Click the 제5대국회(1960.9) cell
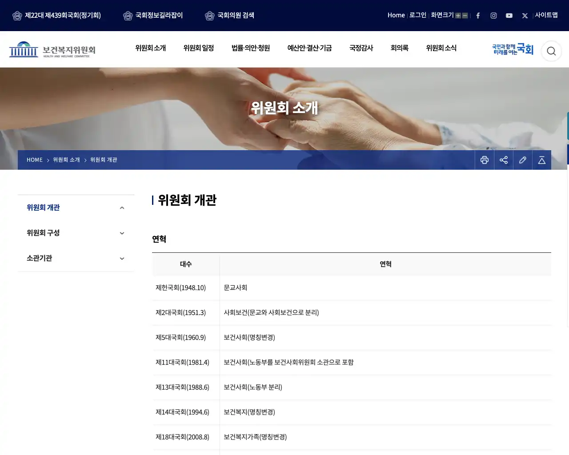569x455 pixels. [x=186, y=338]
